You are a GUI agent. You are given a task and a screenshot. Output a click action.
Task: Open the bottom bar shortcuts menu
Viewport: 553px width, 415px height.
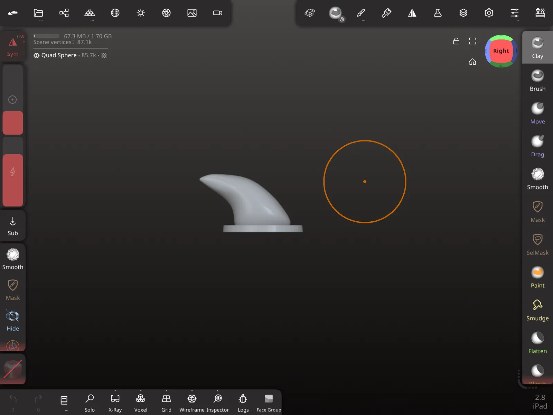(64, 403)
